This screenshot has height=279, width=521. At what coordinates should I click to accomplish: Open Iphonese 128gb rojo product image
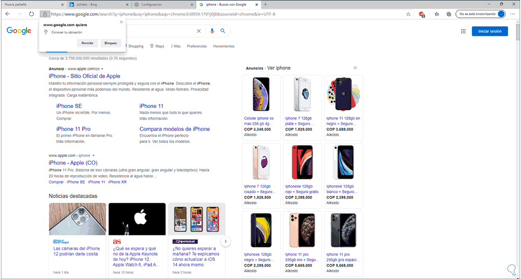(x=302, y=162)
